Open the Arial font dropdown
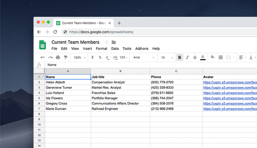 click(144, 57)
